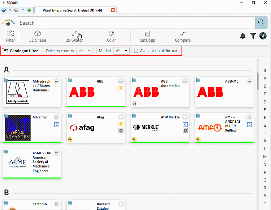Open more options for AMF Andreas Maier
Screen dimensions: 271x210
pyautogui.click(x=249, y=117)
